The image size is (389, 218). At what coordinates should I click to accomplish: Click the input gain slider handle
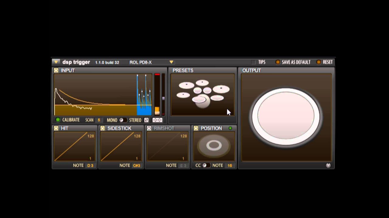coord(164,98)
